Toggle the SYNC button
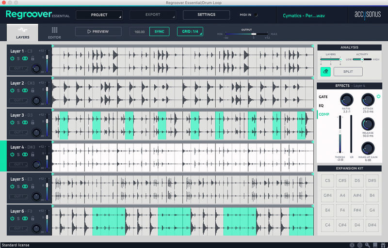This screenshot has width=388, height=248. click(x=160, y=31)
